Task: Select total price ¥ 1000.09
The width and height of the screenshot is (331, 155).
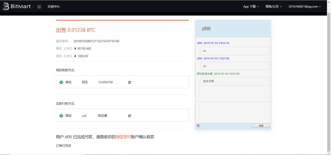Action: [x=81, y=56]
